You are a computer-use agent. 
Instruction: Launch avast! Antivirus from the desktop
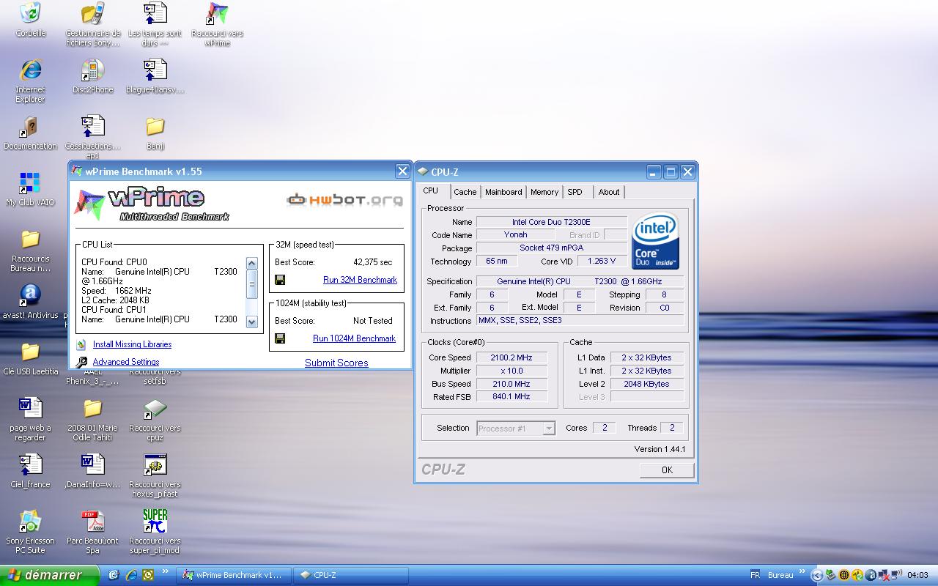click(x=30, y=302)
